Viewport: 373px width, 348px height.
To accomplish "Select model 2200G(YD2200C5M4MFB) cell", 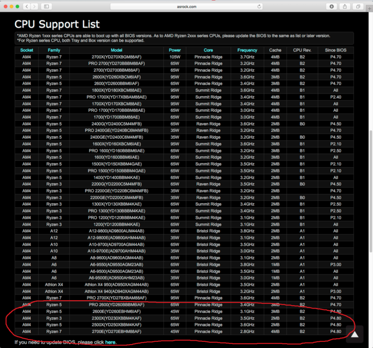I will [116, 184].
